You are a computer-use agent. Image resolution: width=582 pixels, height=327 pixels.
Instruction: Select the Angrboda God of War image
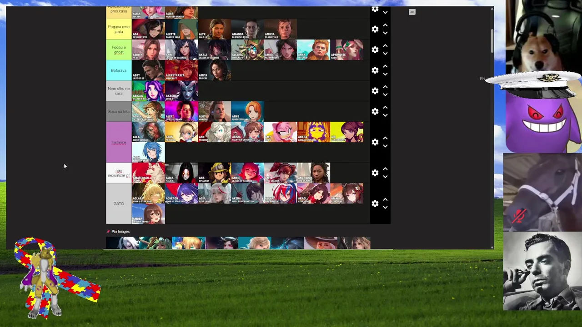pyautogui.click(x=314, y=173)
